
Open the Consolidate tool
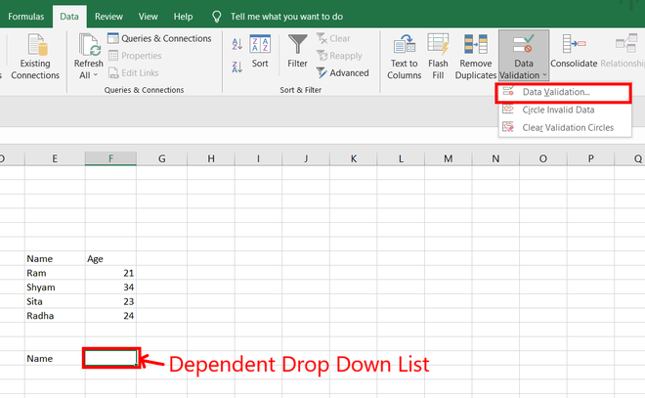pyautogui.click(x=574, y=52)
